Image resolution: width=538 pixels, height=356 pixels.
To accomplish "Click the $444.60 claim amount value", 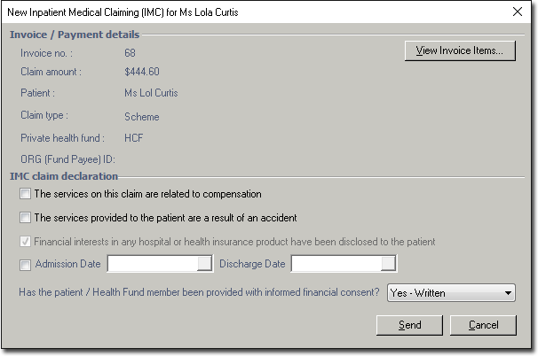I will (x=142, y=72).
